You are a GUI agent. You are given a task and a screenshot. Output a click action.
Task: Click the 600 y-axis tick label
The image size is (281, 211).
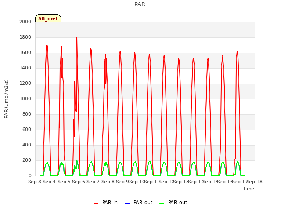[27, 129]
